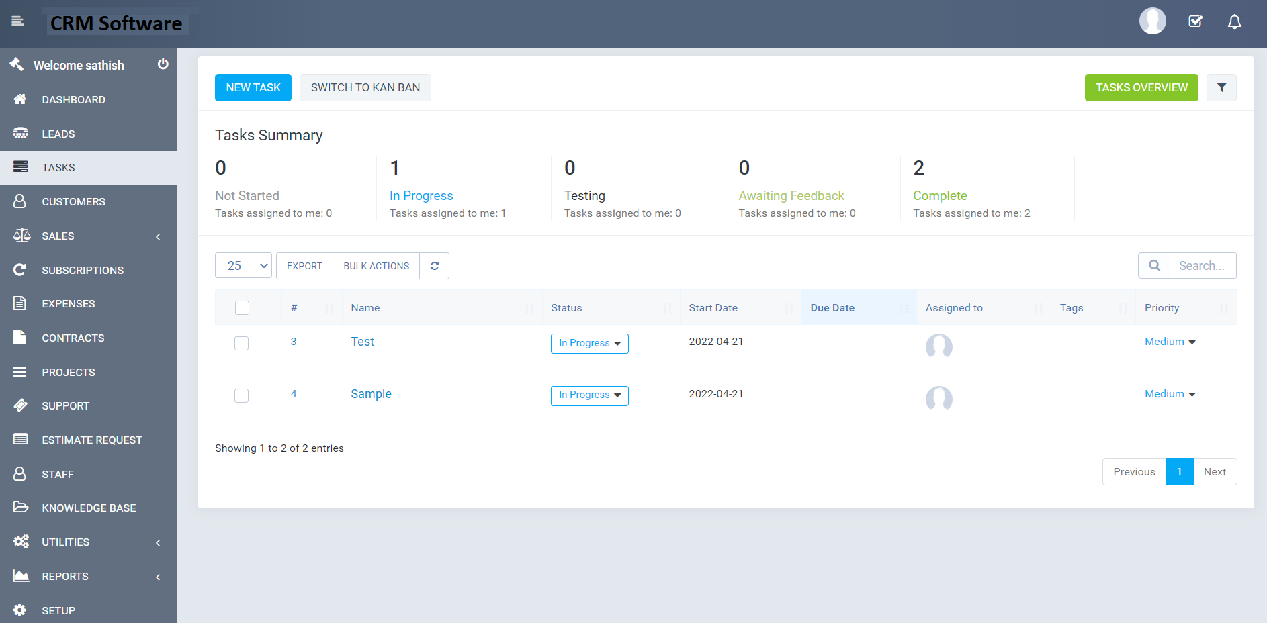Click the New Task button
This screenshot has width=1267, height=623.
pyautogui.click(x=253, y=88)
